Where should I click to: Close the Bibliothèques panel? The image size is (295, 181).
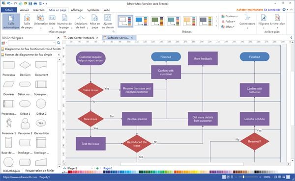pyautogui.click(x=59, y=38)
